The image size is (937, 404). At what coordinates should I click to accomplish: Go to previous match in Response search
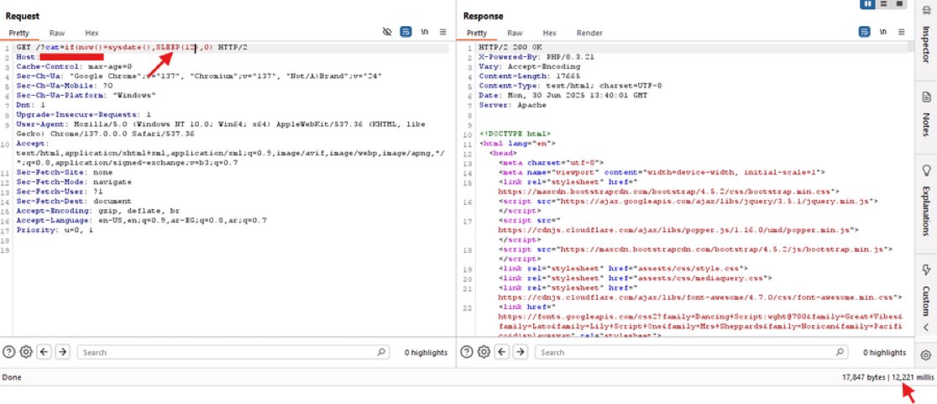pos(502,352)
